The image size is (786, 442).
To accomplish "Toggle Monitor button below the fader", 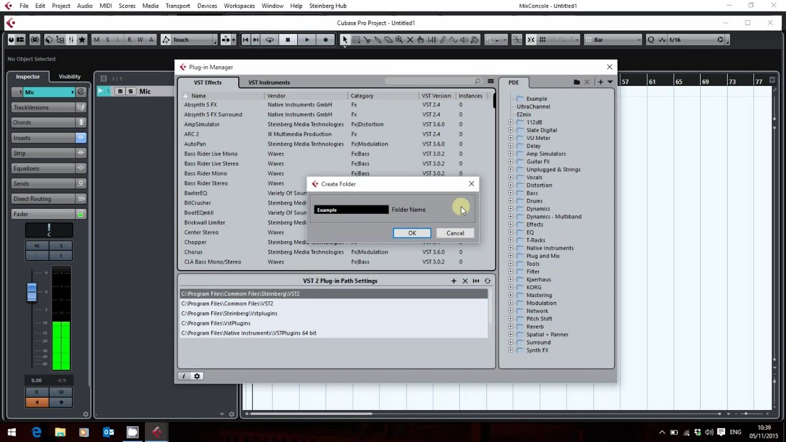I will point(37,402).
